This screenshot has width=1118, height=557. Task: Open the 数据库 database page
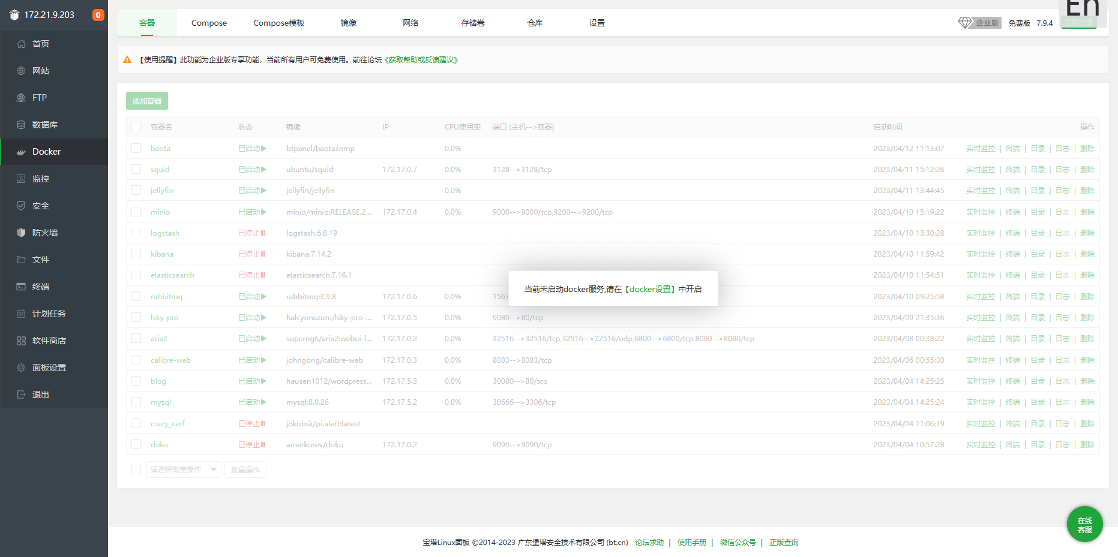click(x=44, y=124)
